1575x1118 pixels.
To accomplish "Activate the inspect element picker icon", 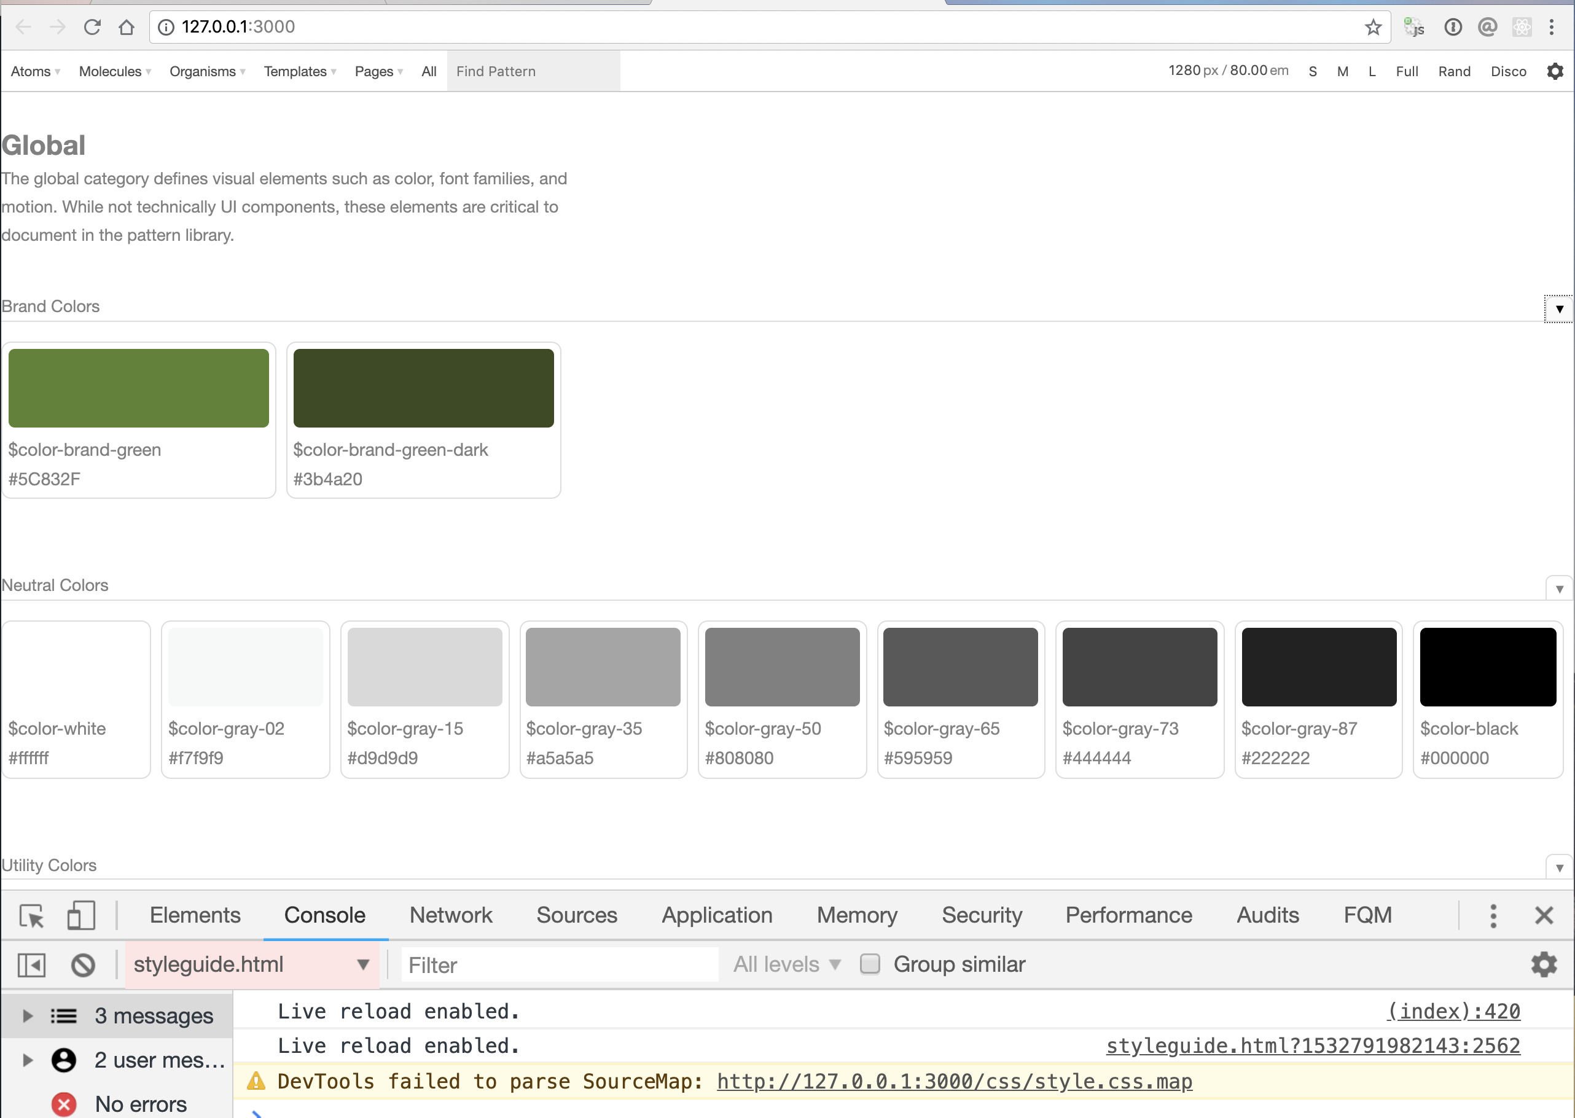I will coord(32,916).
